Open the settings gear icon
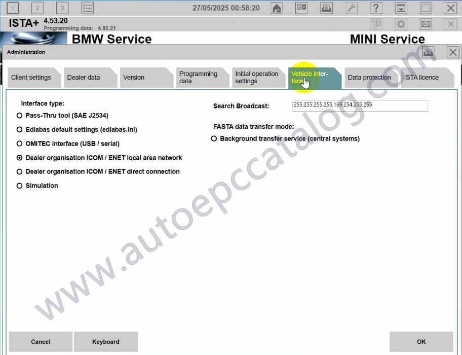The width and height of the screenshot is (462, 355). click(x=401, y=24)
